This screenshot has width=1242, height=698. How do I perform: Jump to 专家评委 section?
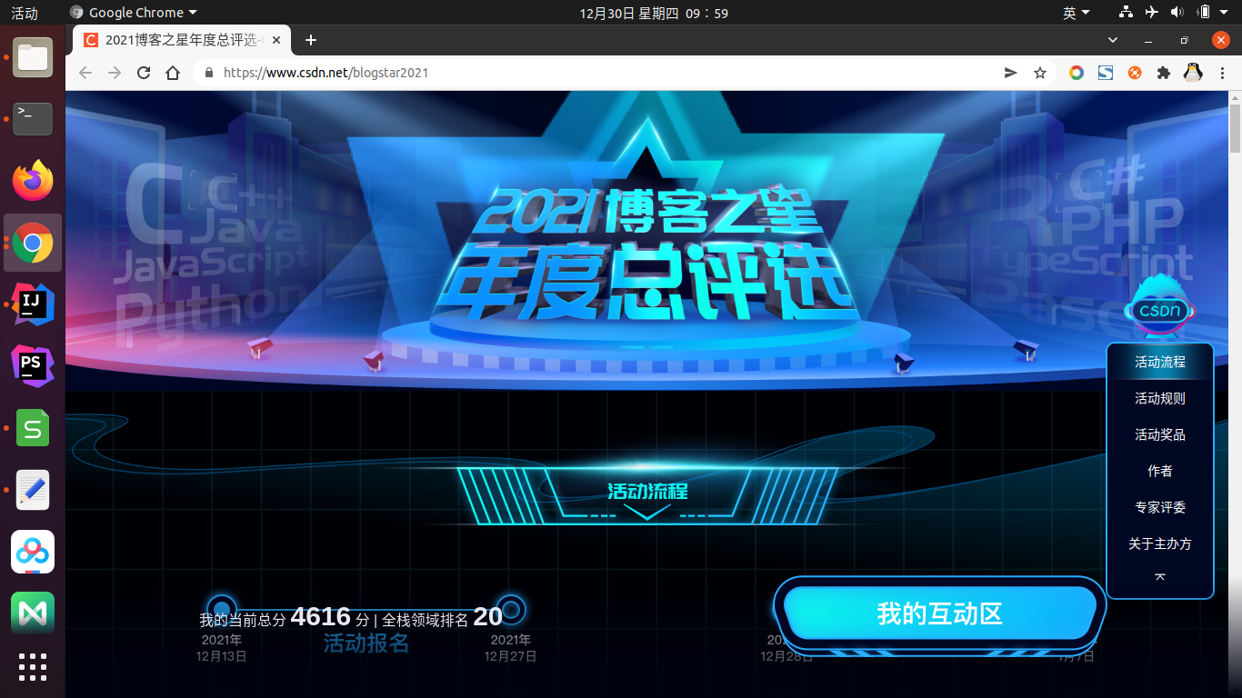click(1160, 507)
